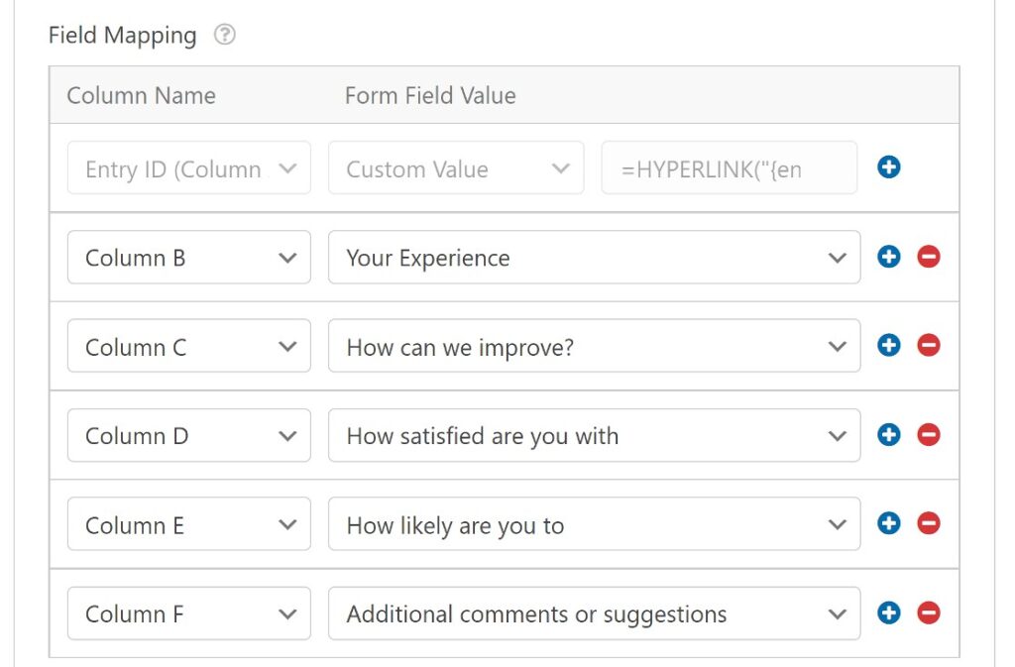This screenshot has height=667, width=1015.
Task: Open the Your Experience form field dropdown
Action: pyautogui.click(x=594, y=257)
